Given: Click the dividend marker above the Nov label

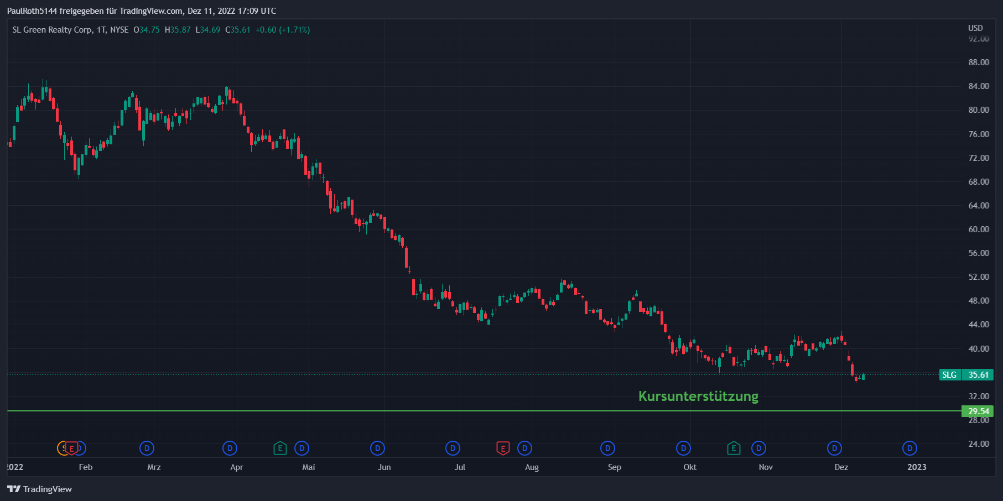Looking at the screenshot, I should pos(758,448).
